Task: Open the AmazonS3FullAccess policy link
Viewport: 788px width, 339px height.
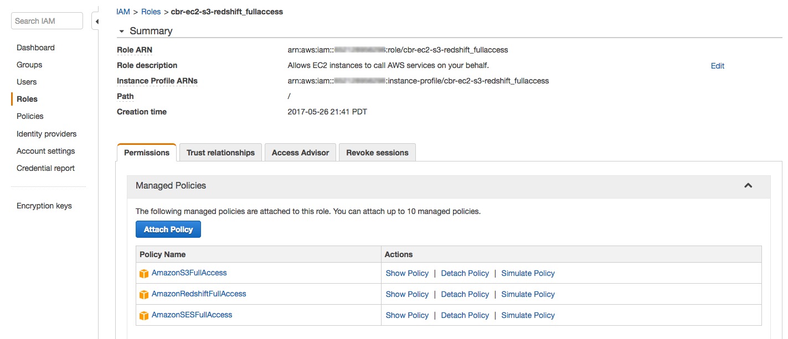Action: tap(189, 273)
